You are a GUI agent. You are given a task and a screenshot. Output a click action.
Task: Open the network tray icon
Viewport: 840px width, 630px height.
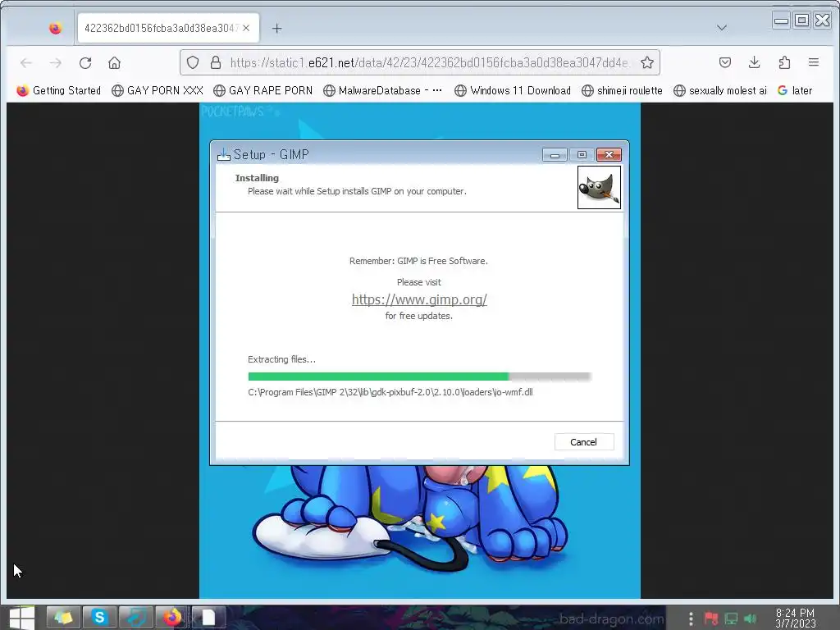(x=731, y=619)
